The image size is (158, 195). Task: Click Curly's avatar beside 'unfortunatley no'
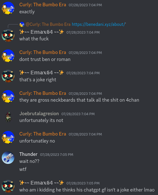tap(8, 137)
